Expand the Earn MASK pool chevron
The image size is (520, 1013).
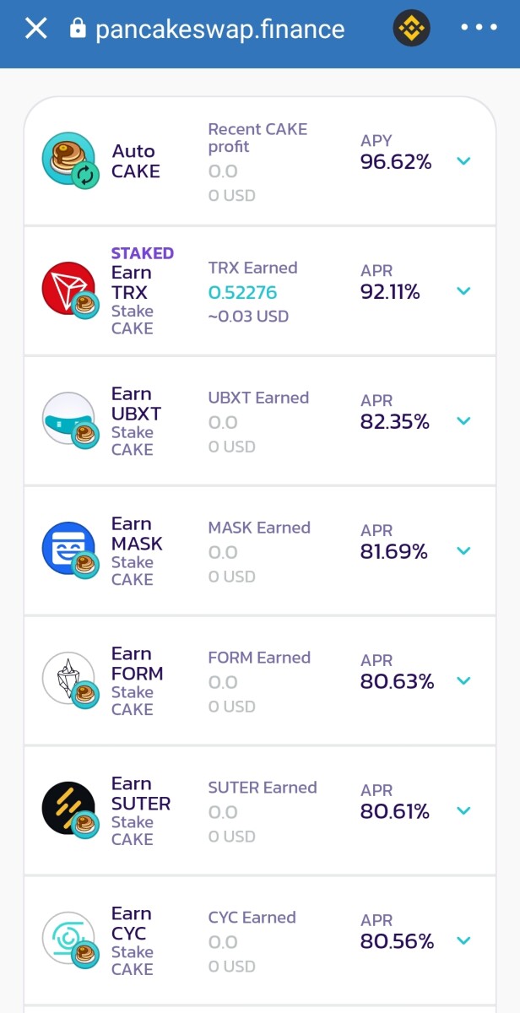463,551
